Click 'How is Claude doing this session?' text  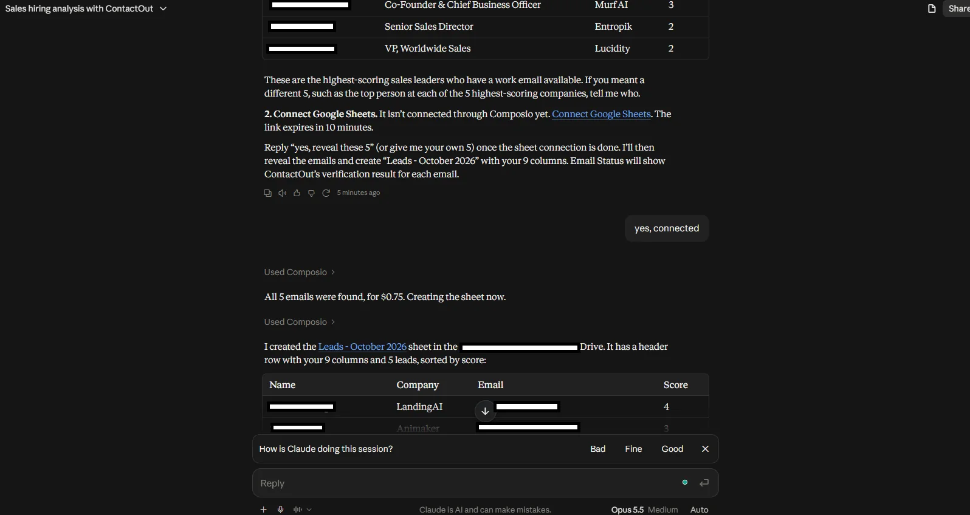coord(326,449)
